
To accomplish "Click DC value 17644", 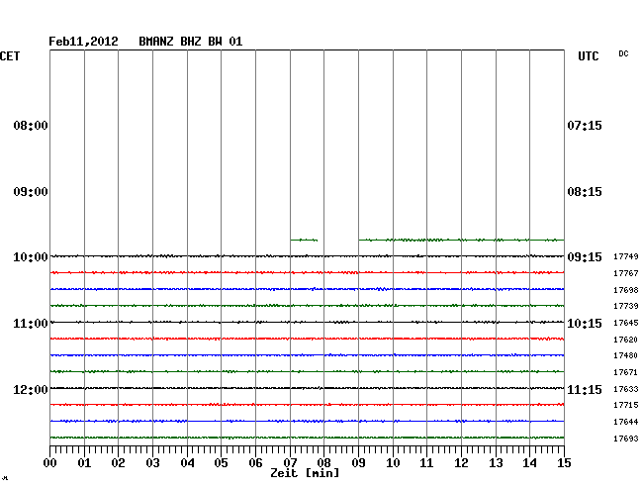I will pos(626,422).
